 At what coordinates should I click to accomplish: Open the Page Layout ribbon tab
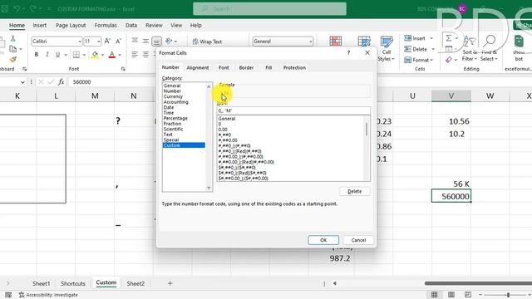click(x=71, y=26)
